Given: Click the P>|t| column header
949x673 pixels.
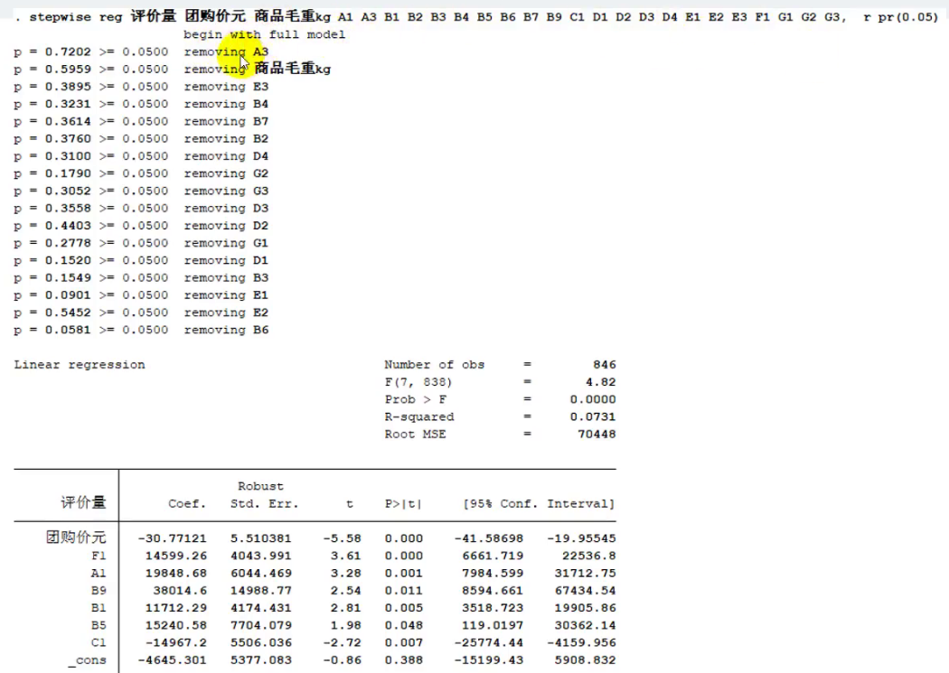Looking at the screenshot, I should [x=403, y=504].
